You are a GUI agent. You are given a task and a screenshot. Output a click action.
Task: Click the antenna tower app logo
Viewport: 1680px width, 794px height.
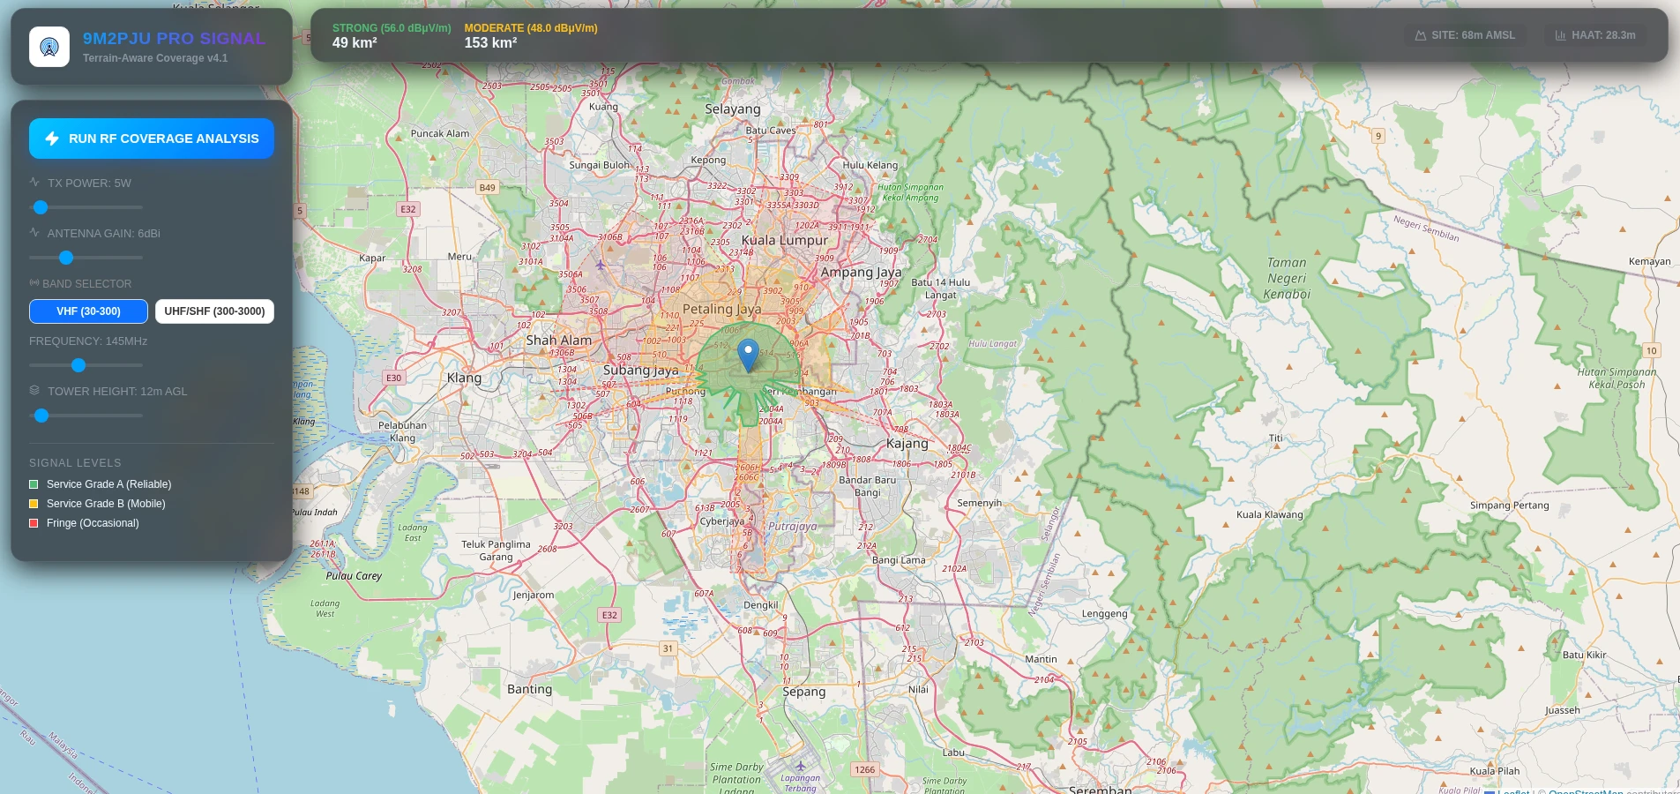pos(49,47)
